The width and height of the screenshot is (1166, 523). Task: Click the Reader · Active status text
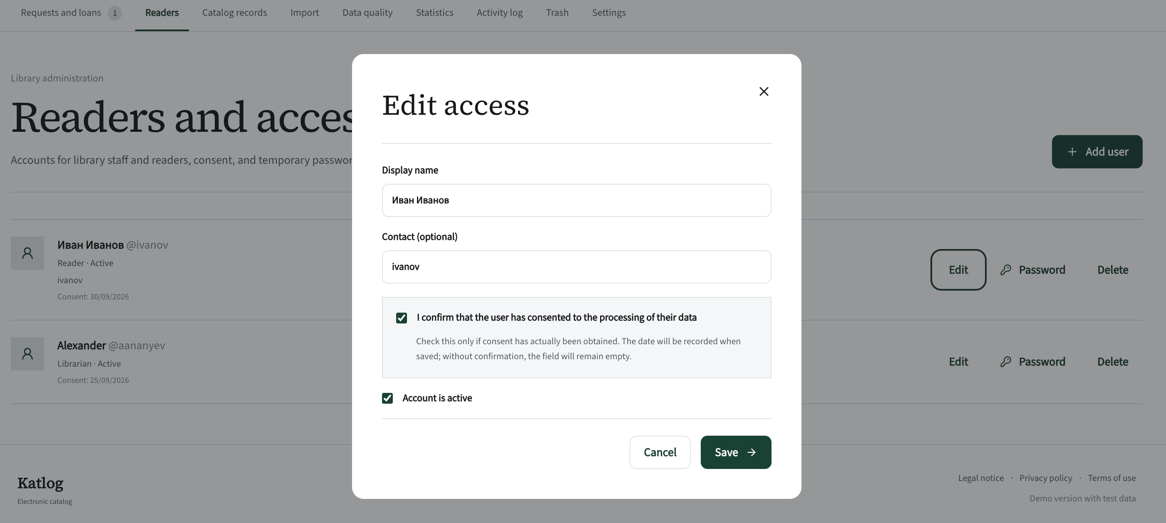point(85,263)
